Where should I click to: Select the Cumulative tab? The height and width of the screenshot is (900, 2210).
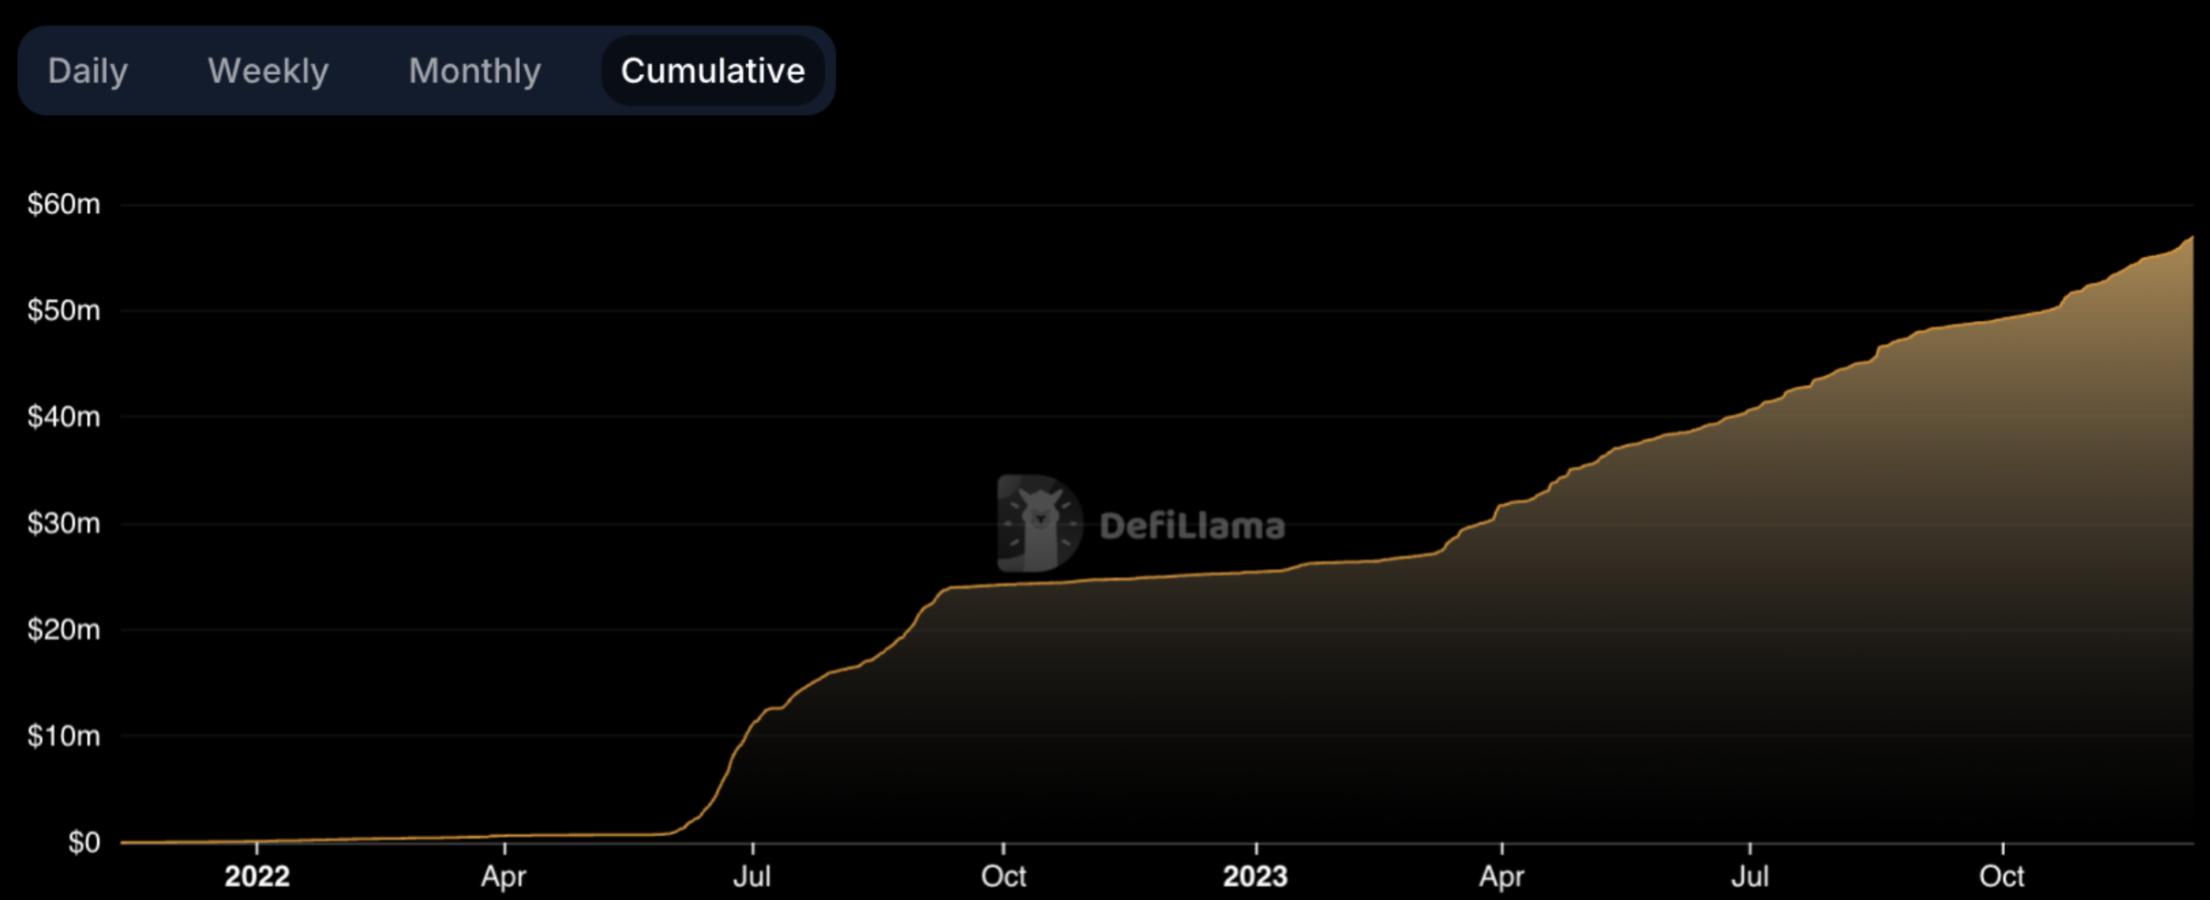(x=712, y=71)
